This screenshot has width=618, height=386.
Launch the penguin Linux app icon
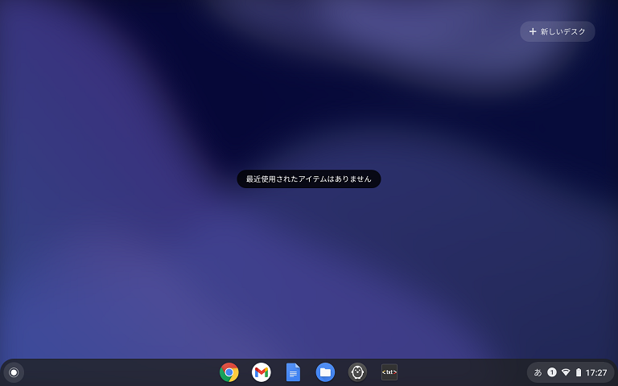(x=357, y=372)
